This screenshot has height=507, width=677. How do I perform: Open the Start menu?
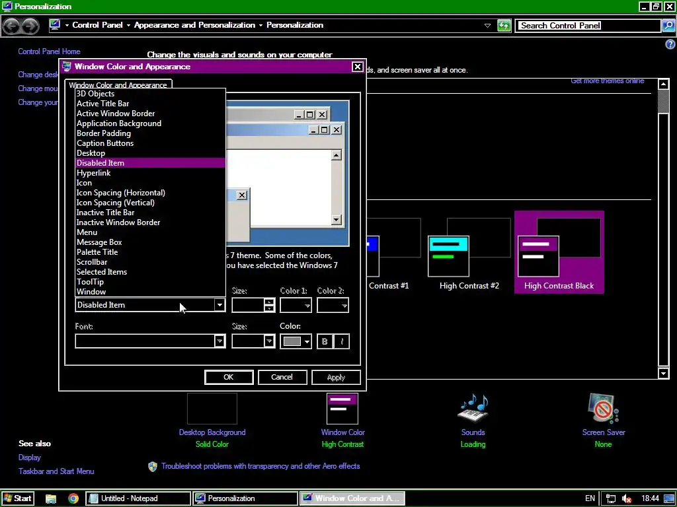pos(17,498)
